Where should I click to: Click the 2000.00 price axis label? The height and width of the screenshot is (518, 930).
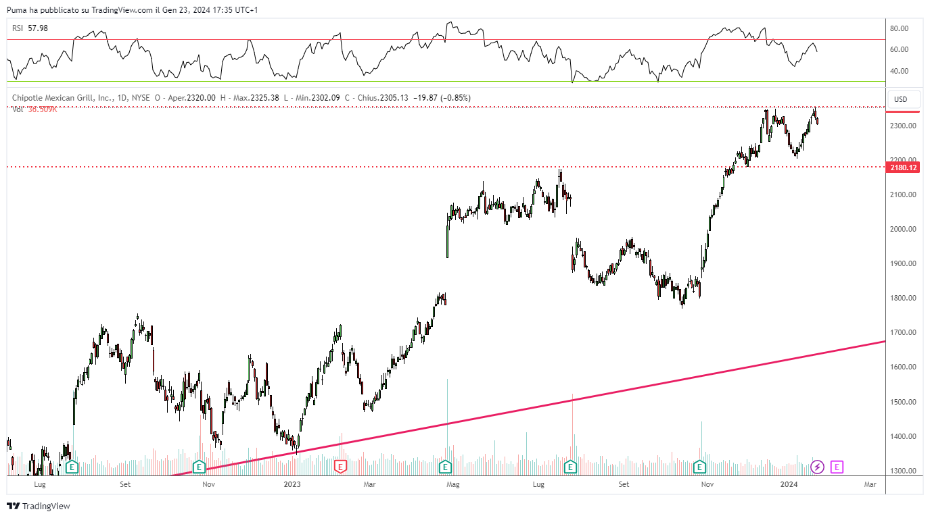point(904,230)
